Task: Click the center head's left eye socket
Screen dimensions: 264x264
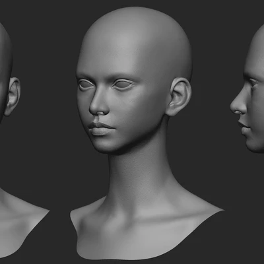Action: point(86,84)
